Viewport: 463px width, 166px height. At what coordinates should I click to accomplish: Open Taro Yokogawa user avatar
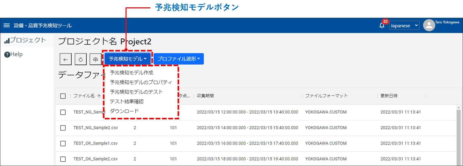coord(429,25)
